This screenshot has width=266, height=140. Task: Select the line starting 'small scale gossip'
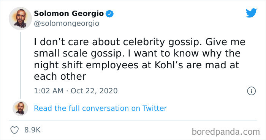(137, 53)
